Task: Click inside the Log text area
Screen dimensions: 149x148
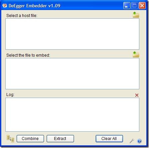Action: pyautogui.click(x=72, y=115)
